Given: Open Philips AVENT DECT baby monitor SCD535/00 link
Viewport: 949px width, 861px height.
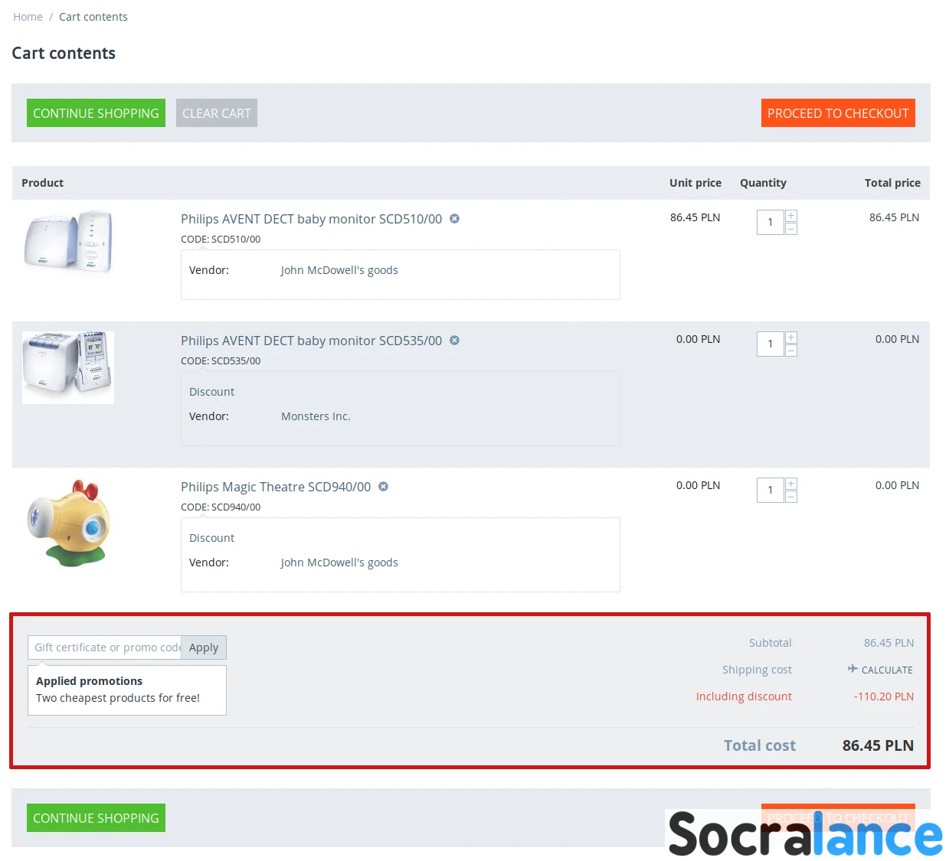Looking at the screenshot, I should pyautogui.click(x=311, y=341).
